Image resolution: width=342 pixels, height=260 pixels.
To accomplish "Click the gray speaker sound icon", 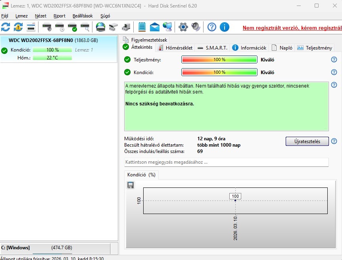I will 196,27.
